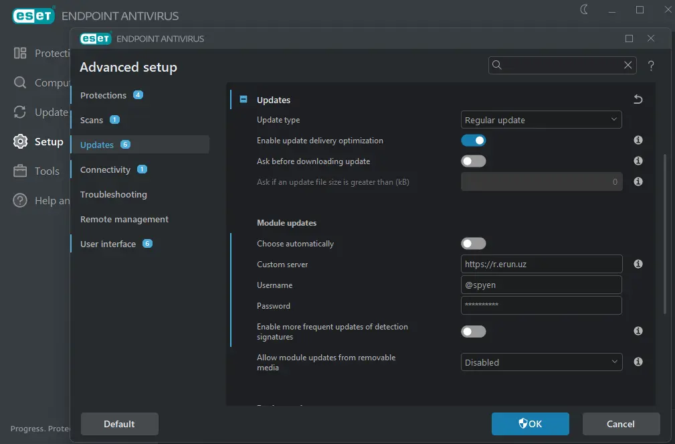Click the Cancel button
Image resolution: width=675 pixels, height=444 pixels.
point(621,424)
